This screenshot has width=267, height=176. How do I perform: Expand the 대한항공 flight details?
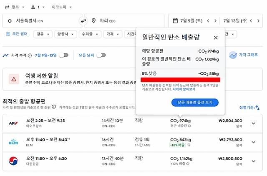(x=253, y=161)
